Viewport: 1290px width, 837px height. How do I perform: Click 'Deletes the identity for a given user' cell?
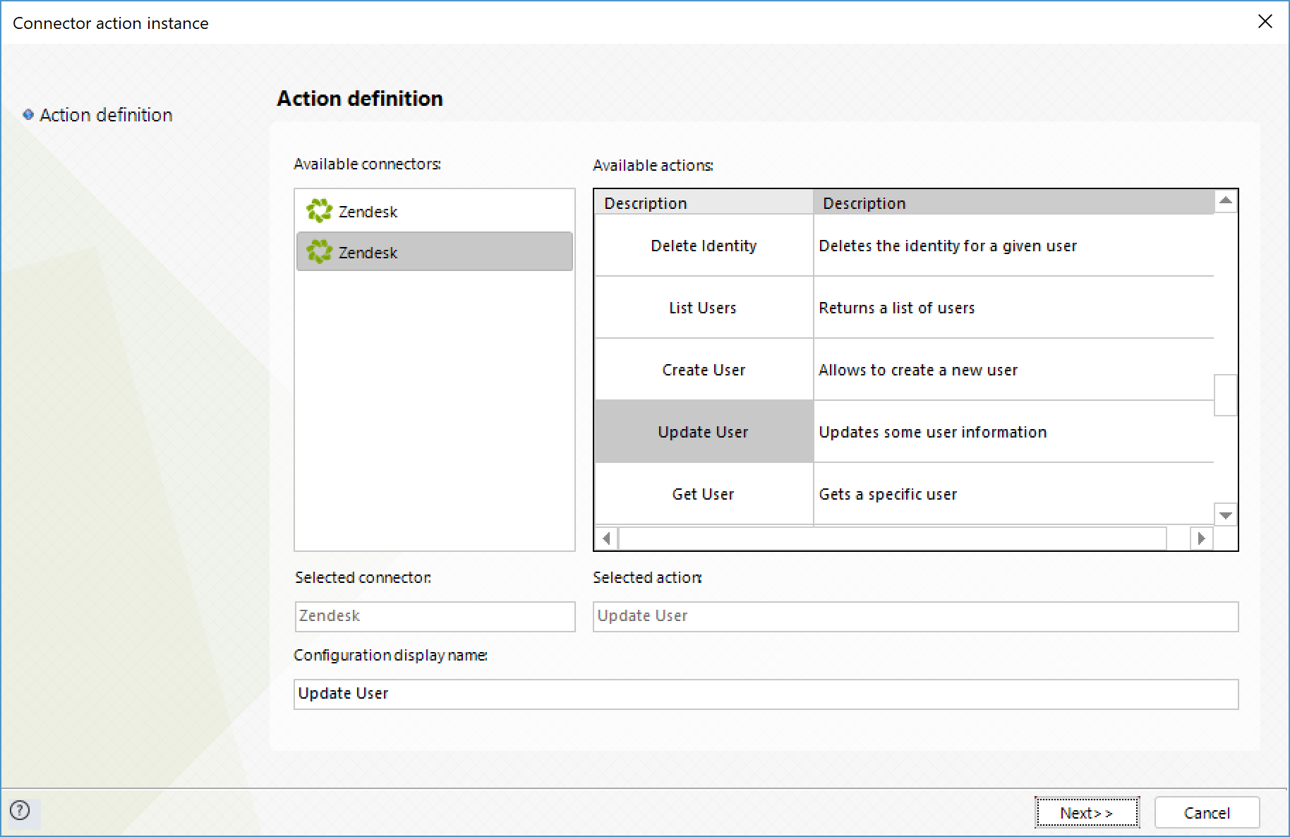1013,246
